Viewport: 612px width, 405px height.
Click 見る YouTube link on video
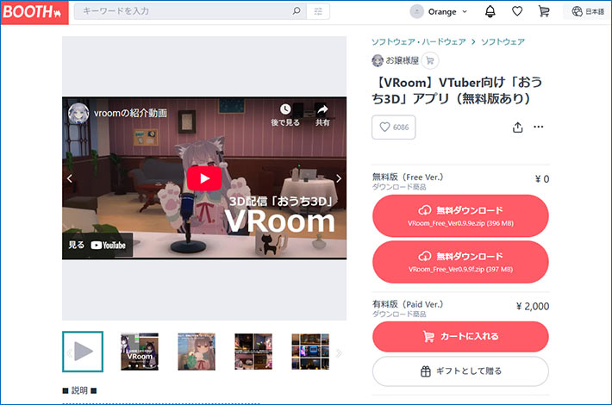(97, 245)
